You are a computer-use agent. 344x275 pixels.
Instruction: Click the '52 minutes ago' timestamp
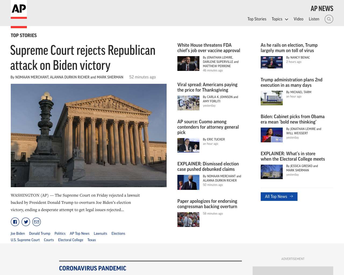point(142,77)
